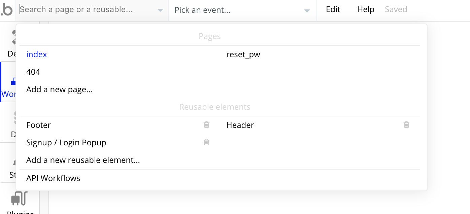Open API Workflows
Screen dimensions: 470x214
click(x=53, y=178)
